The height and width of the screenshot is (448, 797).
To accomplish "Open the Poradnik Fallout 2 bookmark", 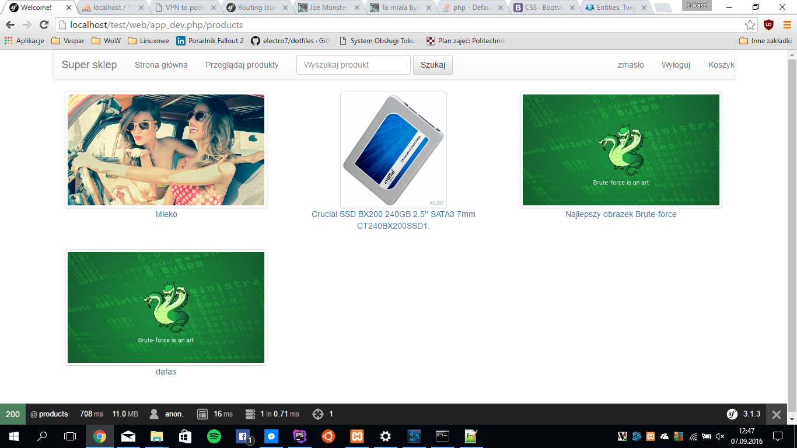I will coord(210,41).
